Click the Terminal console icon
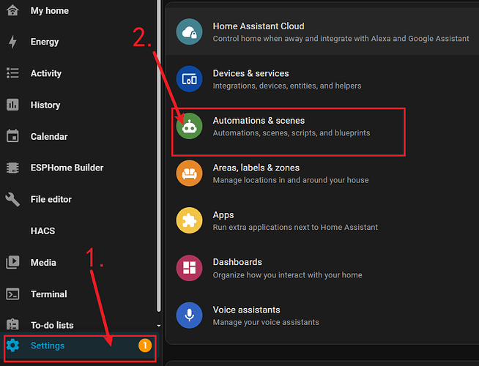 coord(12,294)
